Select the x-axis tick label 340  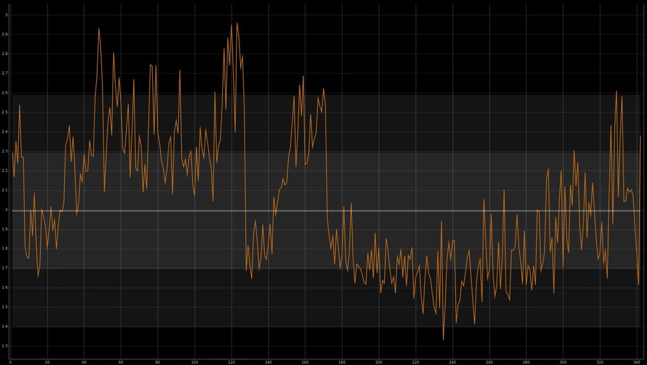click(636, 362)
